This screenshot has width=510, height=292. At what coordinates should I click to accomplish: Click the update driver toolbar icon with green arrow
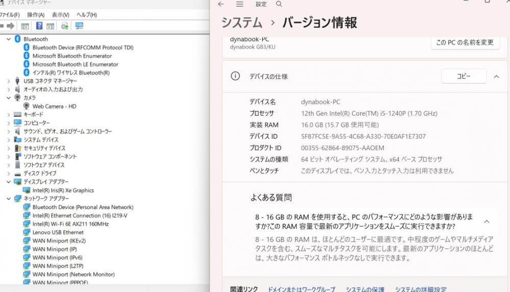[x=65, y=26]
